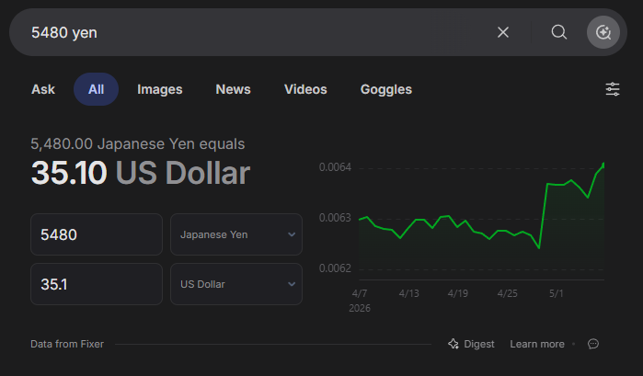Open search filter settings sliders icon
Screen dimensions: 643x376
613,89
